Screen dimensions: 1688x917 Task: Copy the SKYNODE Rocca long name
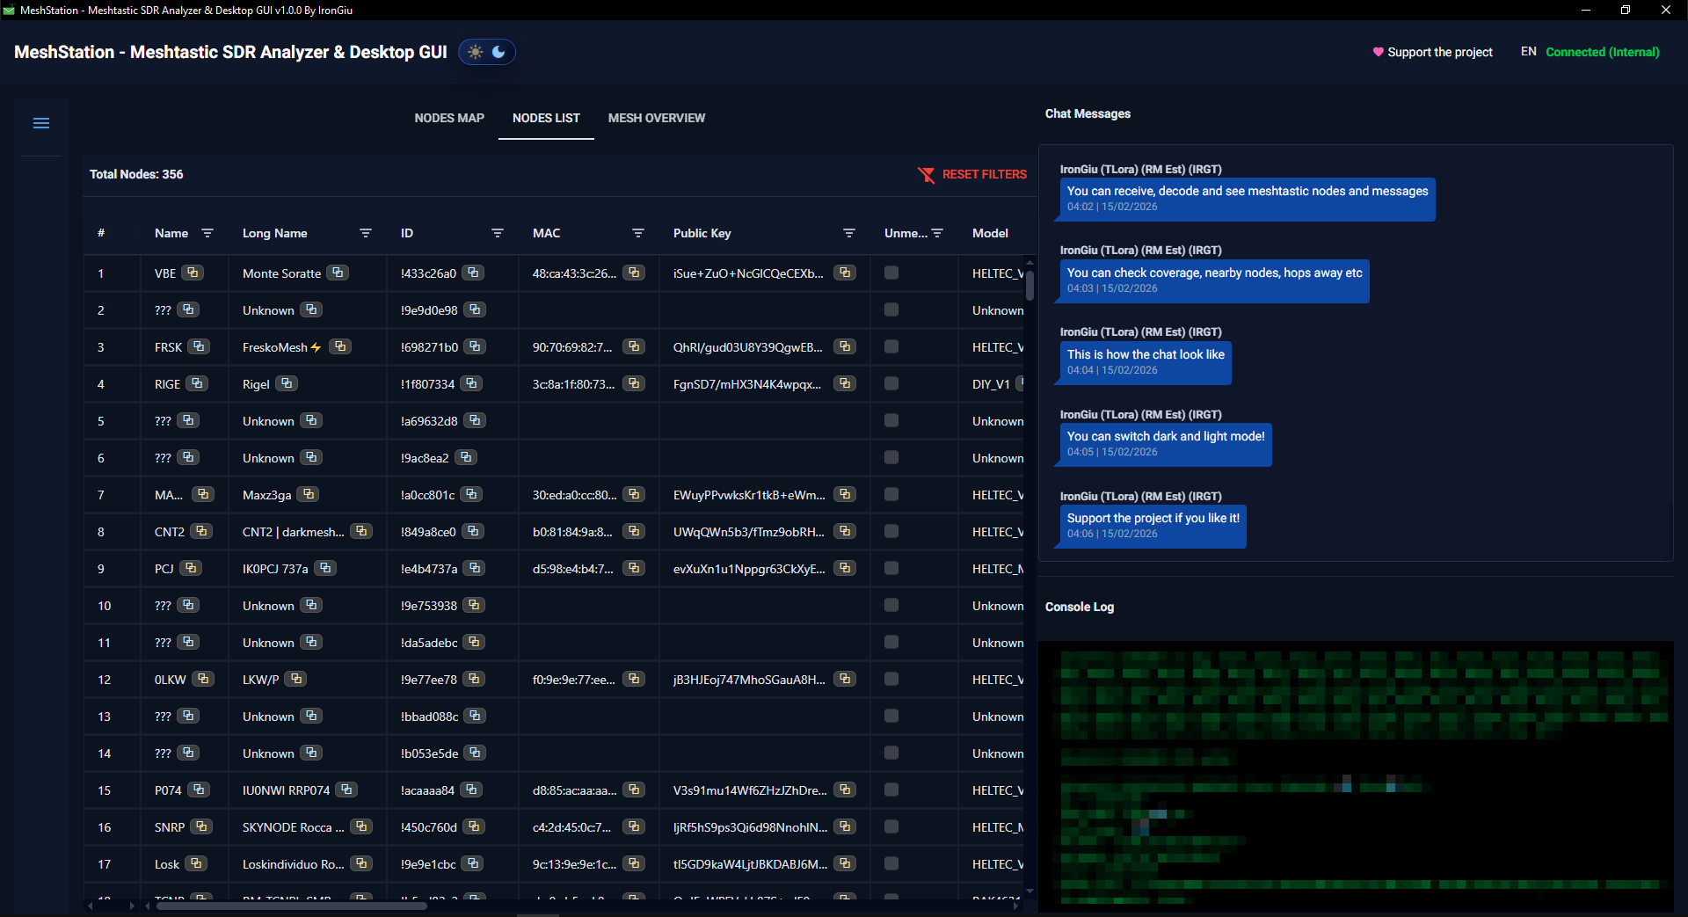point(361,826)
